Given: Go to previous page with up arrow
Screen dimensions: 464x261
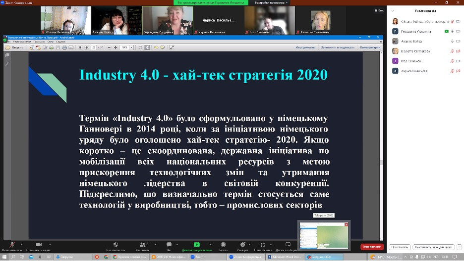Looking at the screenshot, I should click(x=80, y=47).
